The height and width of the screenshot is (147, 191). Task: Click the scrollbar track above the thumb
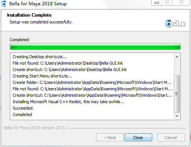click(177, 68)
